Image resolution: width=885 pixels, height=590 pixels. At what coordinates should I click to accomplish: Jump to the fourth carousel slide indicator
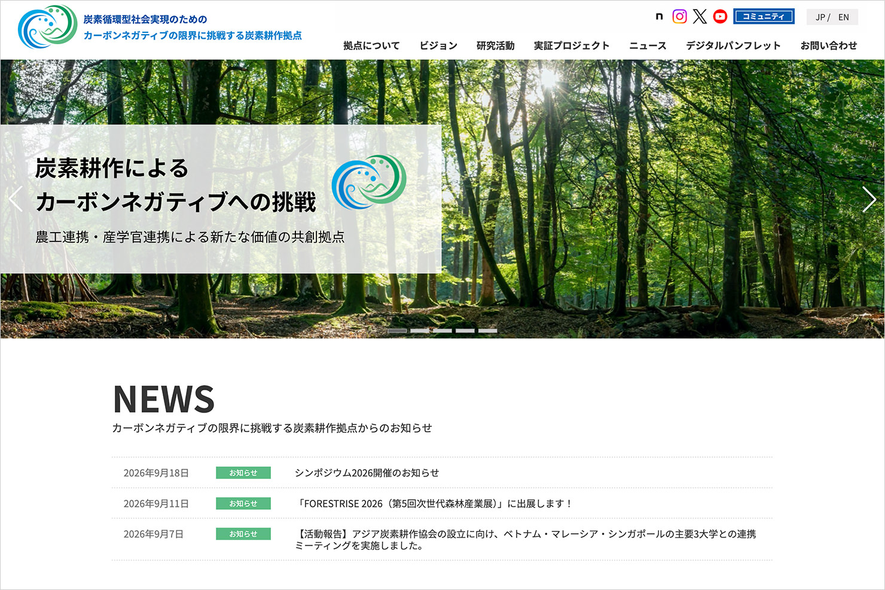click(465, 331)
